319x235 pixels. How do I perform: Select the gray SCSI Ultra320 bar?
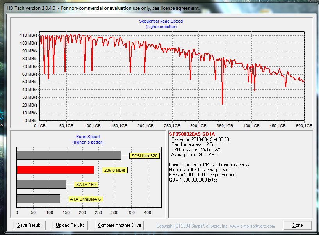click(x=69, y=155)
